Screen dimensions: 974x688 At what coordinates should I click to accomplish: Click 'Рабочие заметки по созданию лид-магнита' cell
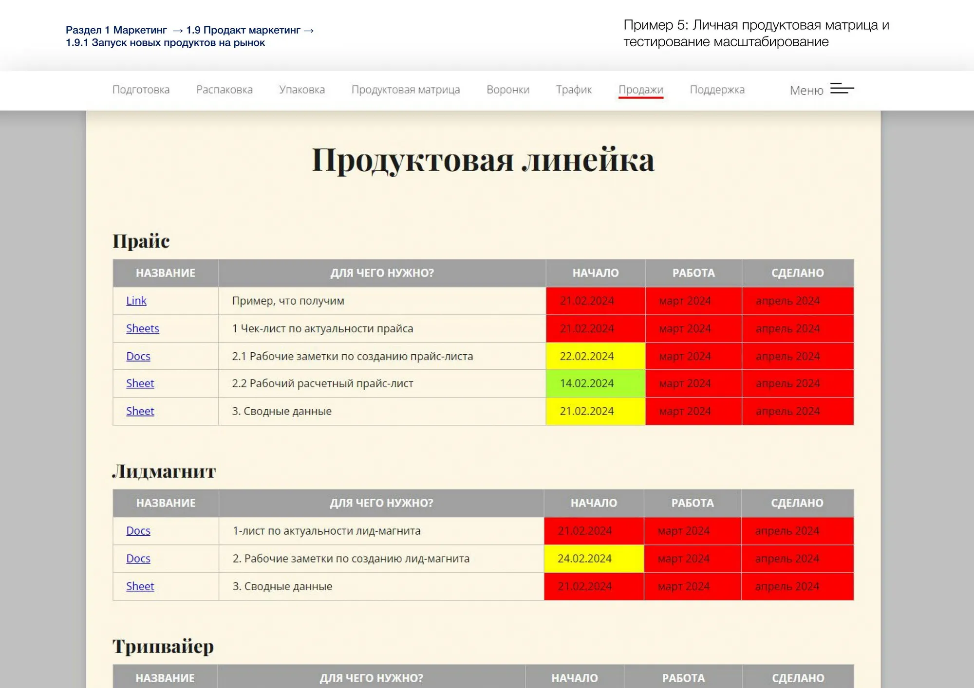point(381,559)
